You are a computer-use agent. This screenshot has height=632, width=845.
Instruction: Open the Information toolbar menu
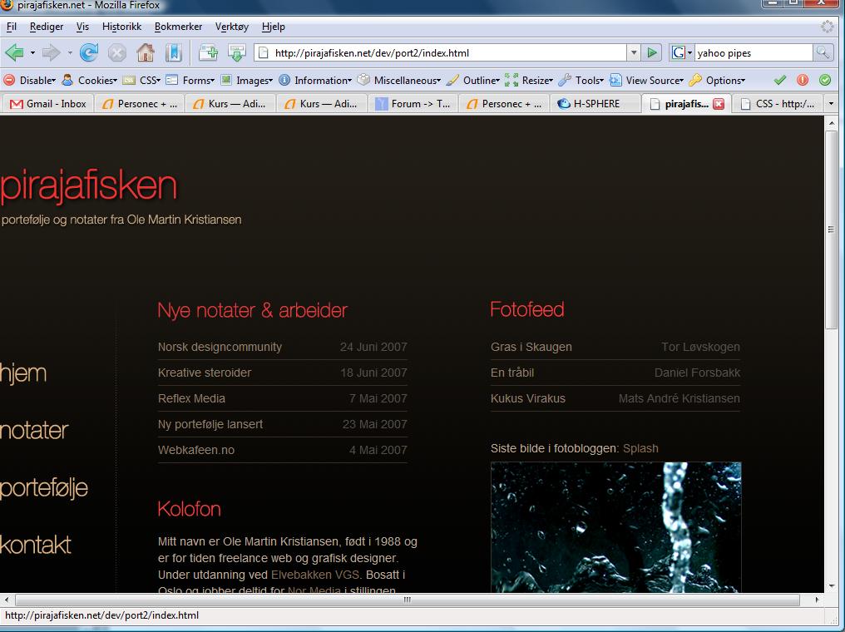(x=316, y=81)
